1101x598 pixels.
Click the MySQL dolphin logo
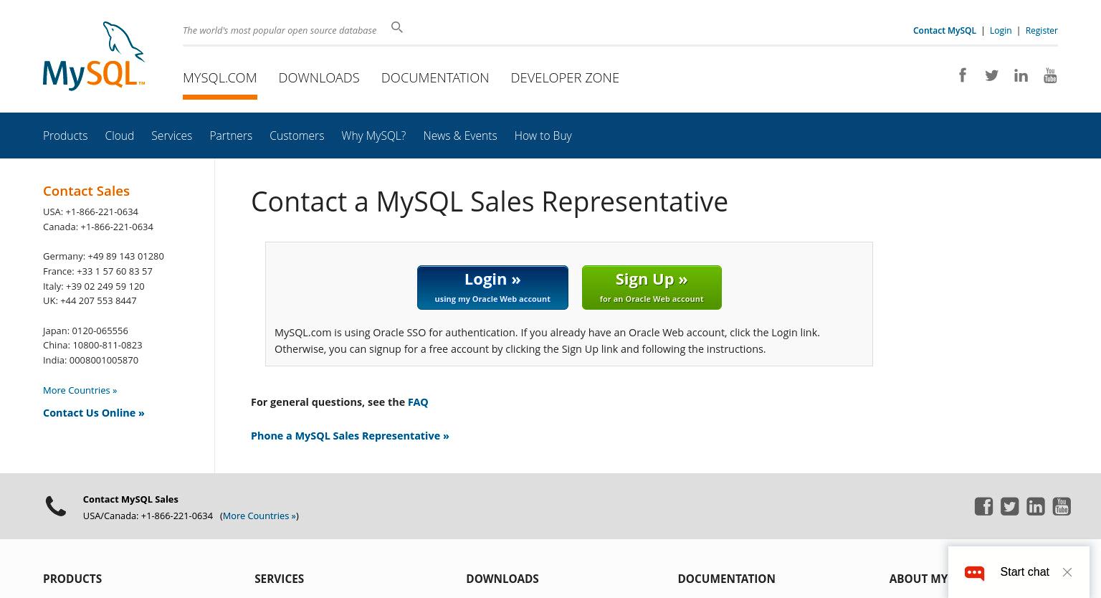(94, 56)
